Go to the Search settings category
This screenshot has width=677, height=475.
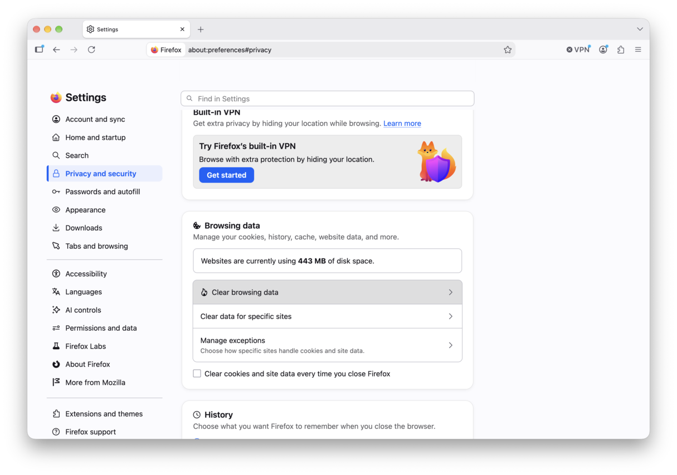tap(105, 155)
